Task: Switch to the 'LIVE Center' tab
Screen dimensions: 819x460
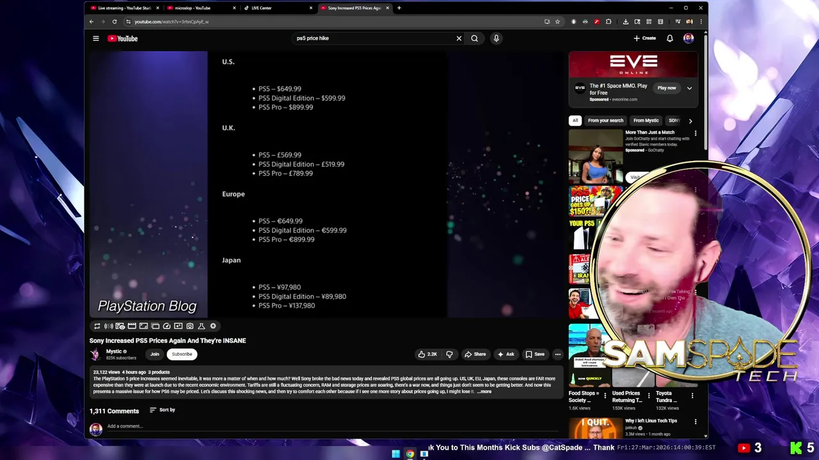Action: [278, 8]
